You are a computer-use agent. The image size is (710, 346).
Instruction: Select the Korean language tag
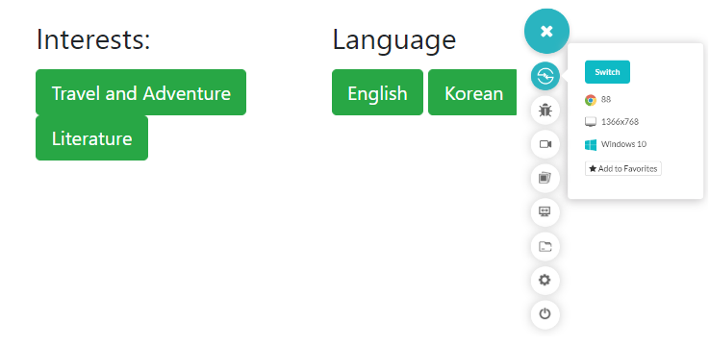pyautogui.click(x=472, y=92)
